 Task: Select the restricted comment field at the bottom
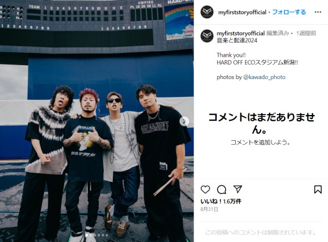pyautogui.click(x=261, y=233)
